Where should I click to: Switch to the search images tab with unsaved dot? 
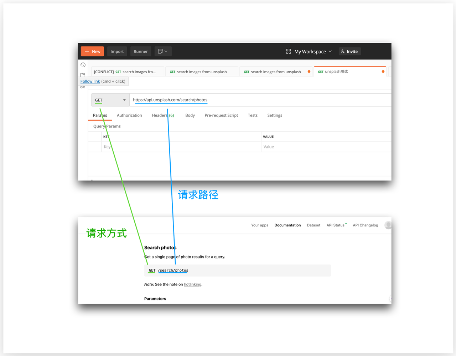point(276,72)
